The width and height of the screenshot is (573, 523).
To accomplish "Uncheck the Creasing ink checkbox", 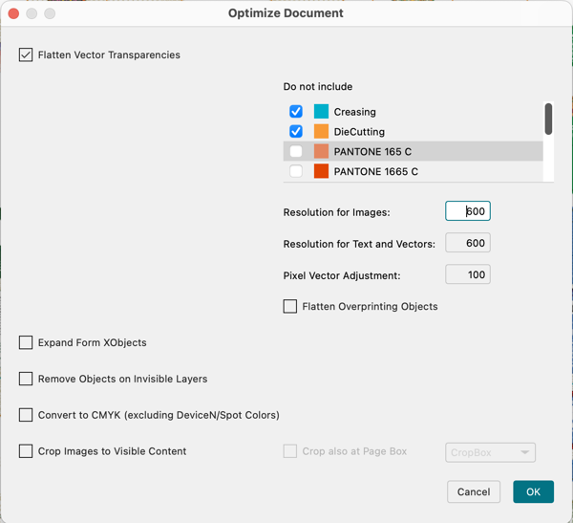I will [x=296, y=112].
